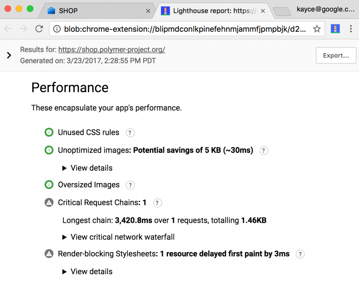Expand View critical network waterfall
359x282 pixels.
click(118, 237)
